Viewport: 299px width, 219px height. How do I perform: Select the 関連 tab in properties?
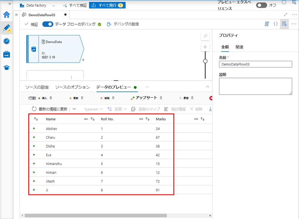[x=240, y=47]
